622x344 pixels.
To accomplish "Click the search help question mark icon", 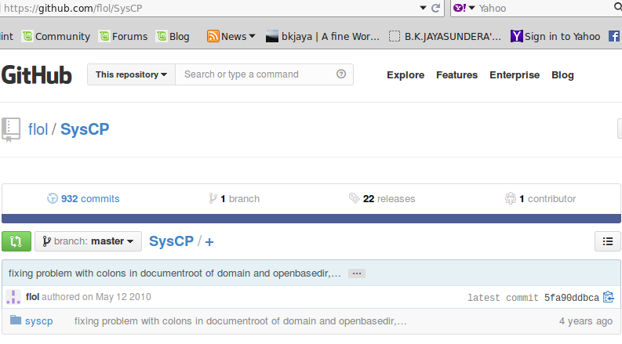I will (341, 74).
